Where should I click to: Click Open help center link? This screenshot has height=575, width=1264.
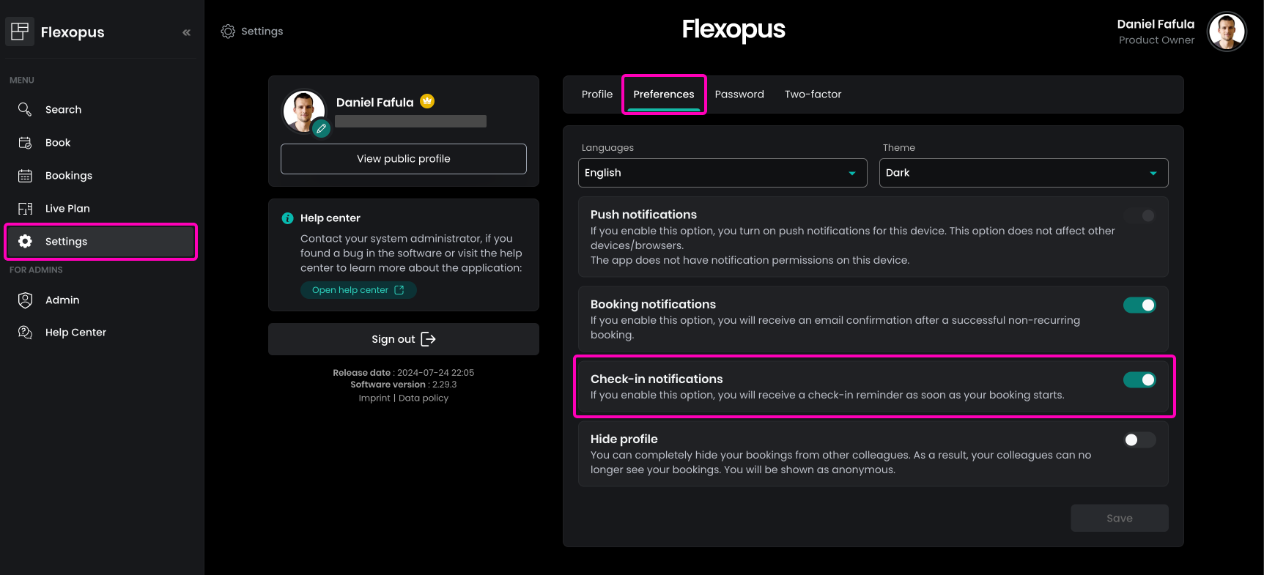coord(358,290)
